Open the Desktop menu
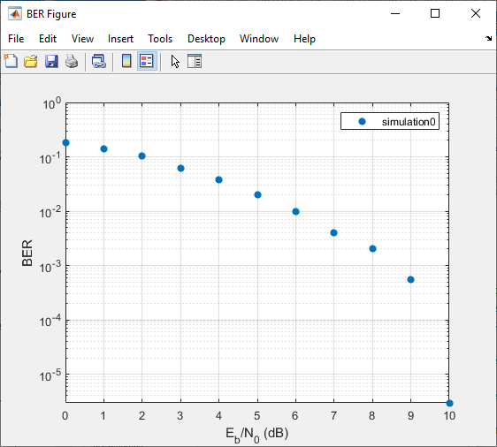 206,39
